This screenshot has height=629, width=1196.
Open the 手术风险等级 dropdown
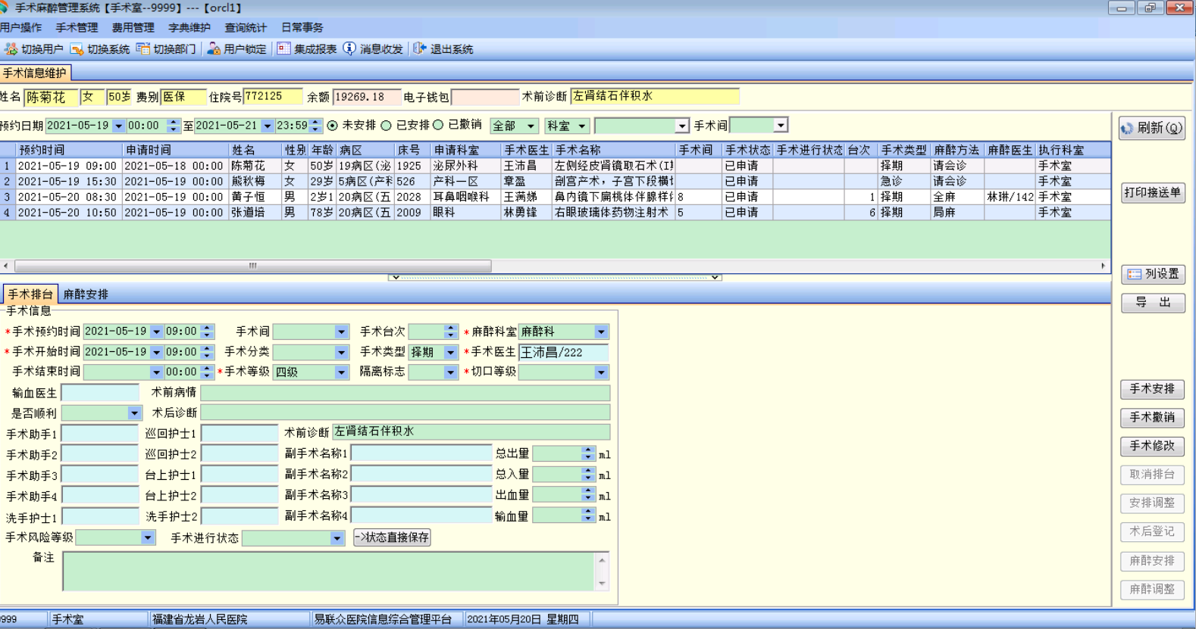(147, 537)
